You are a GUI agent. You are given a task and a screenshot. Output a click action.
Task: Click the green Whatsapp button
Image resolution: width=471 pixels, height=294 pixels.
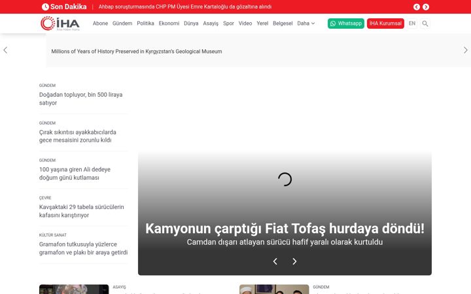[x=346, y=24]
